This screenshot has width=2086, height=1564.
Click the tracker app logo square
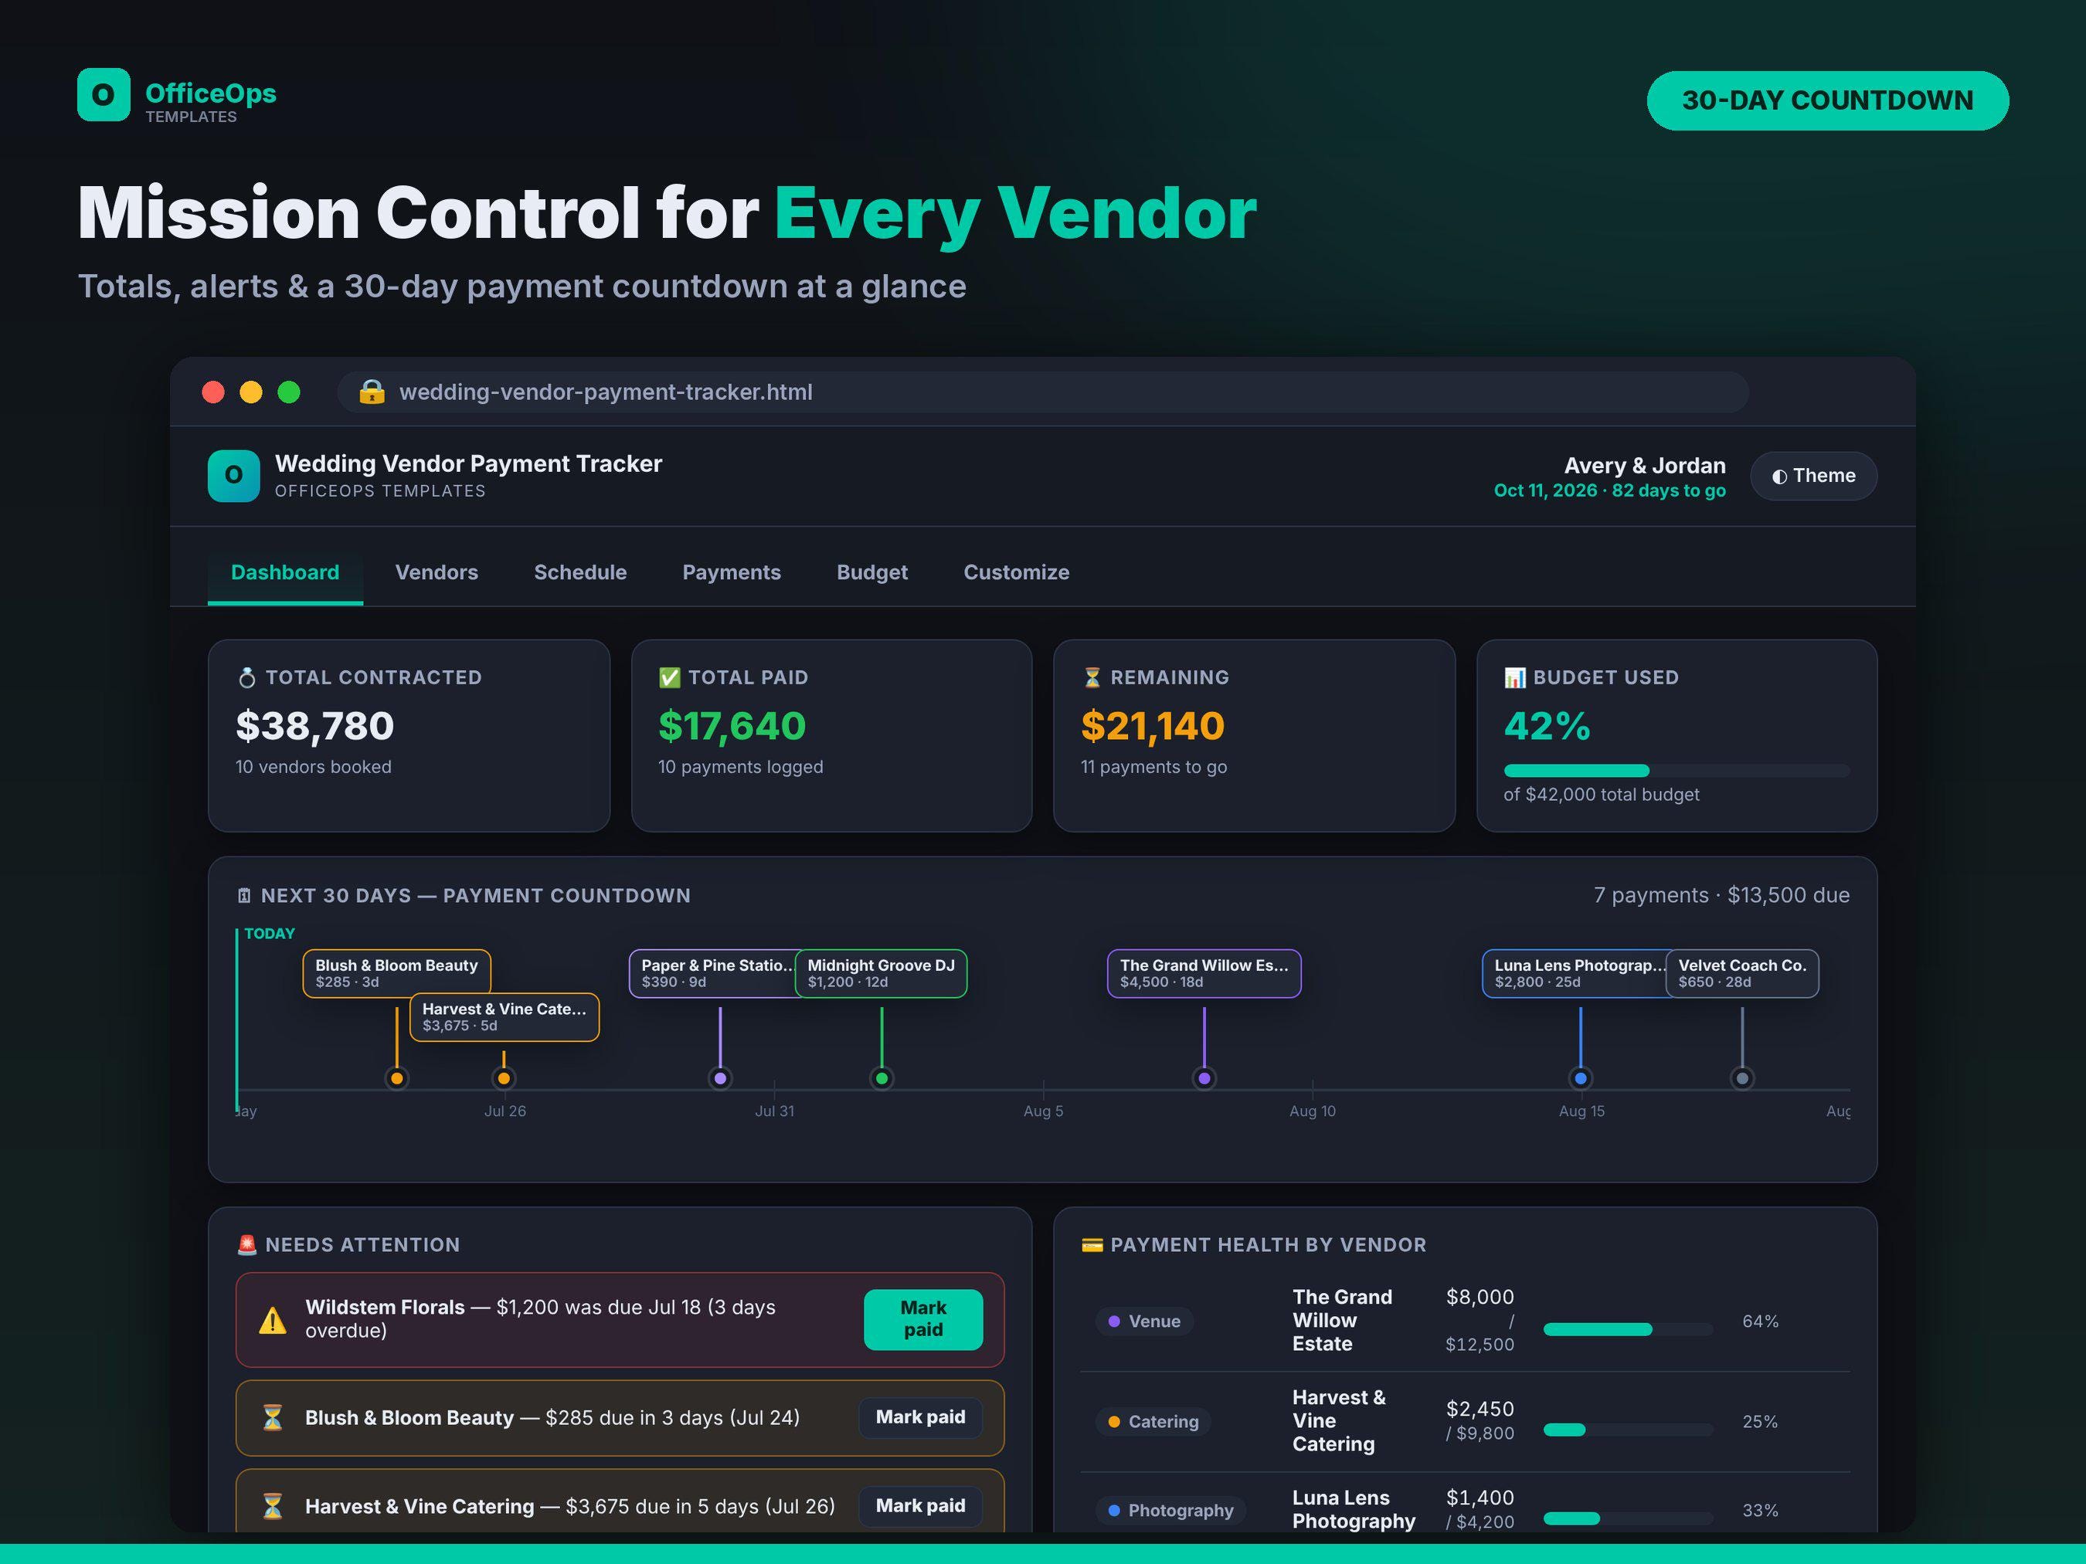pos(234,475)
